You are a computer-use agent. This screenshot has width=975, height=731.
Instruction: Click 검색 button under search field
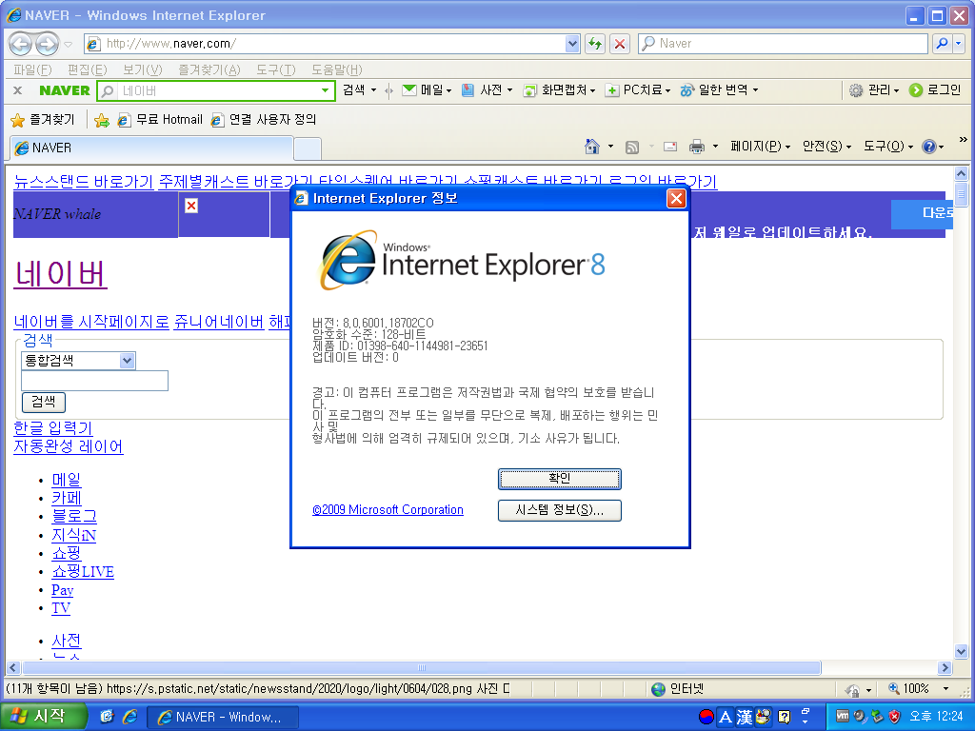pyautogui.click(x=44, y=402)
